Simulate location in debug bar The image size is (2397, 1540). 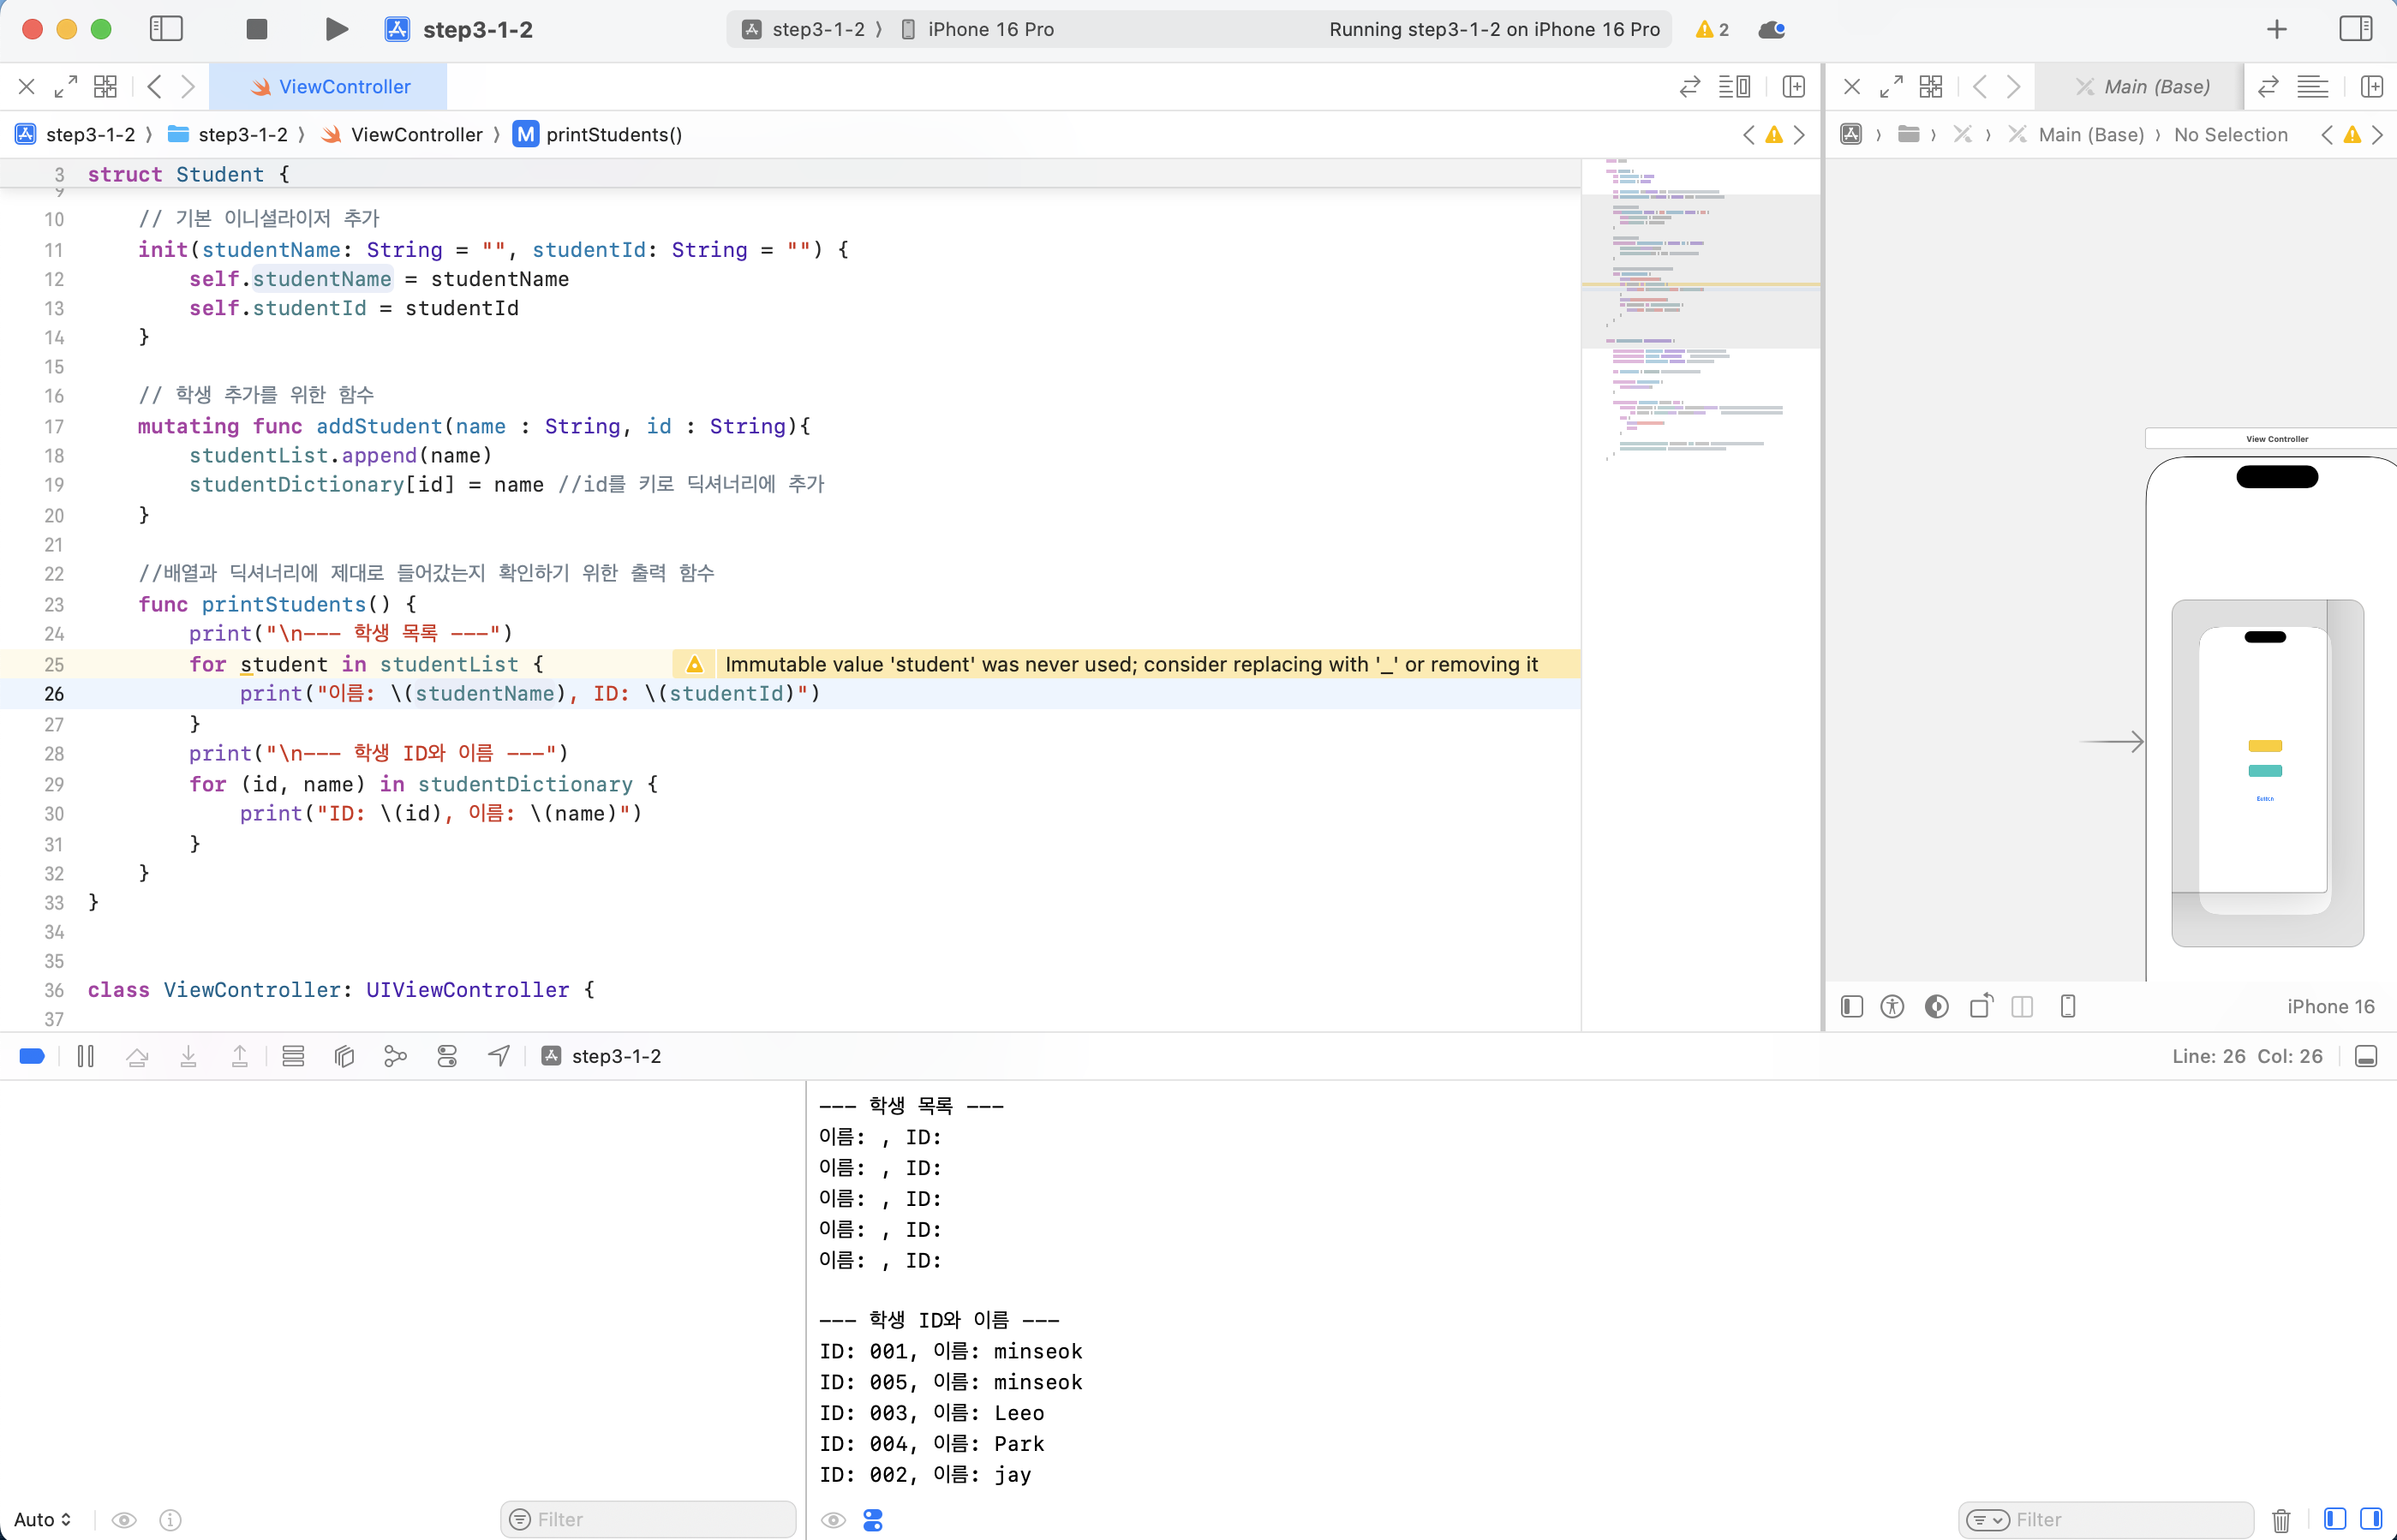point(498,1056)
